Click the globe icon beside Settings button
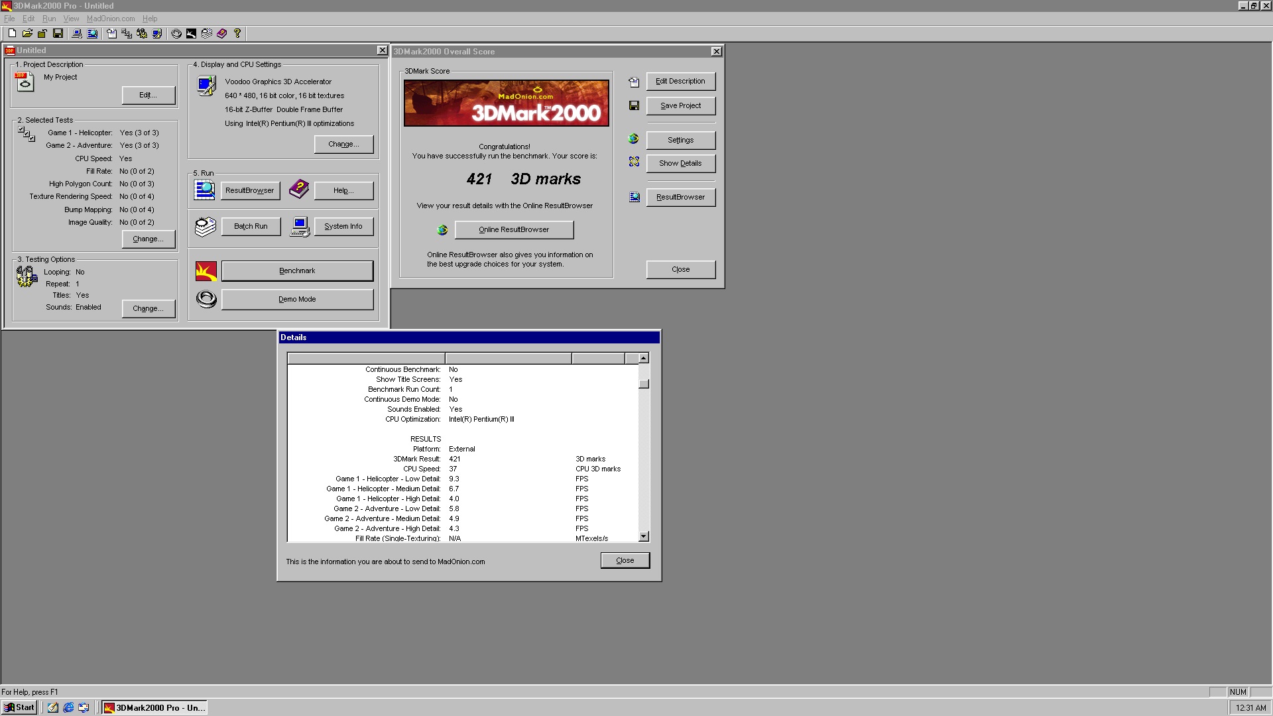Screen dimensions: 1273x716 pos(634,139)
